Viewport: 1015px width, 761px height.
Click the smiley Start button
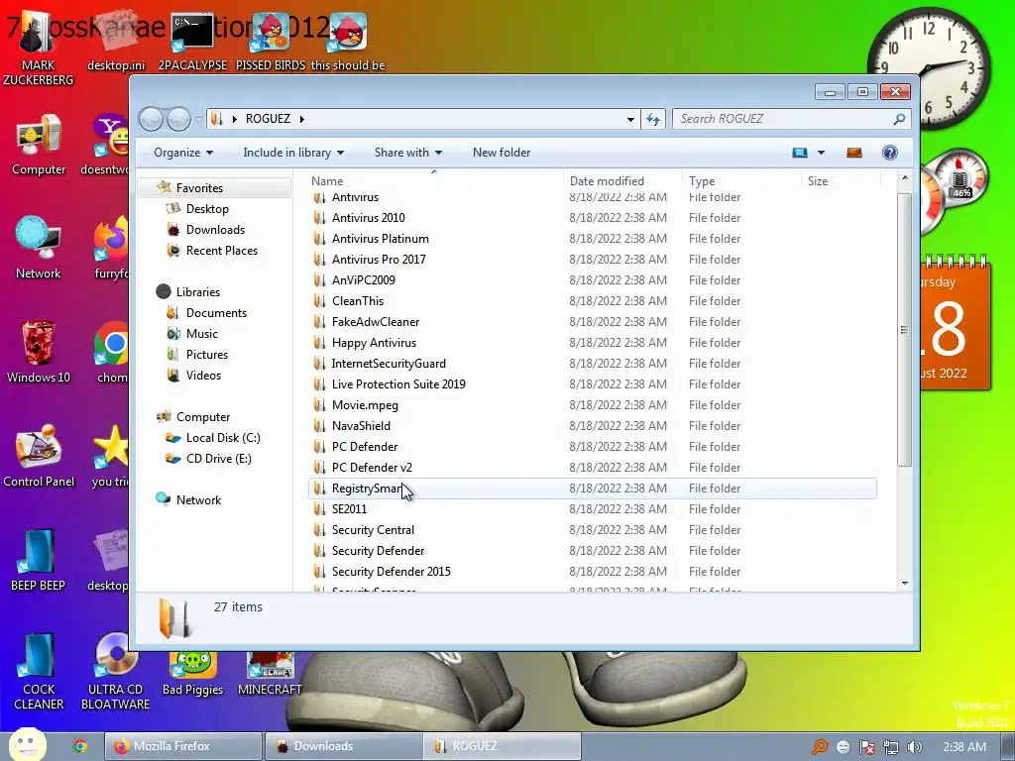pyautogui.click(x=27, y=745)
